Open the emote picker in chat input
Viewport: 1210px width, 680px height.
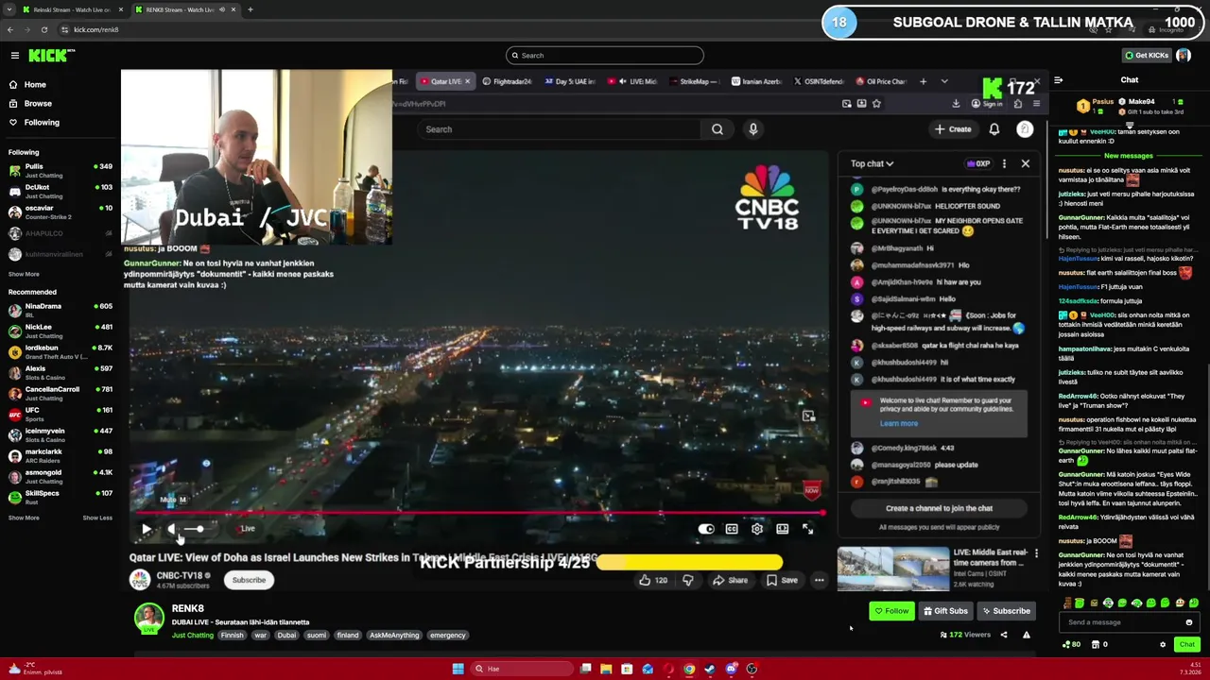[x=1189, y=622]
